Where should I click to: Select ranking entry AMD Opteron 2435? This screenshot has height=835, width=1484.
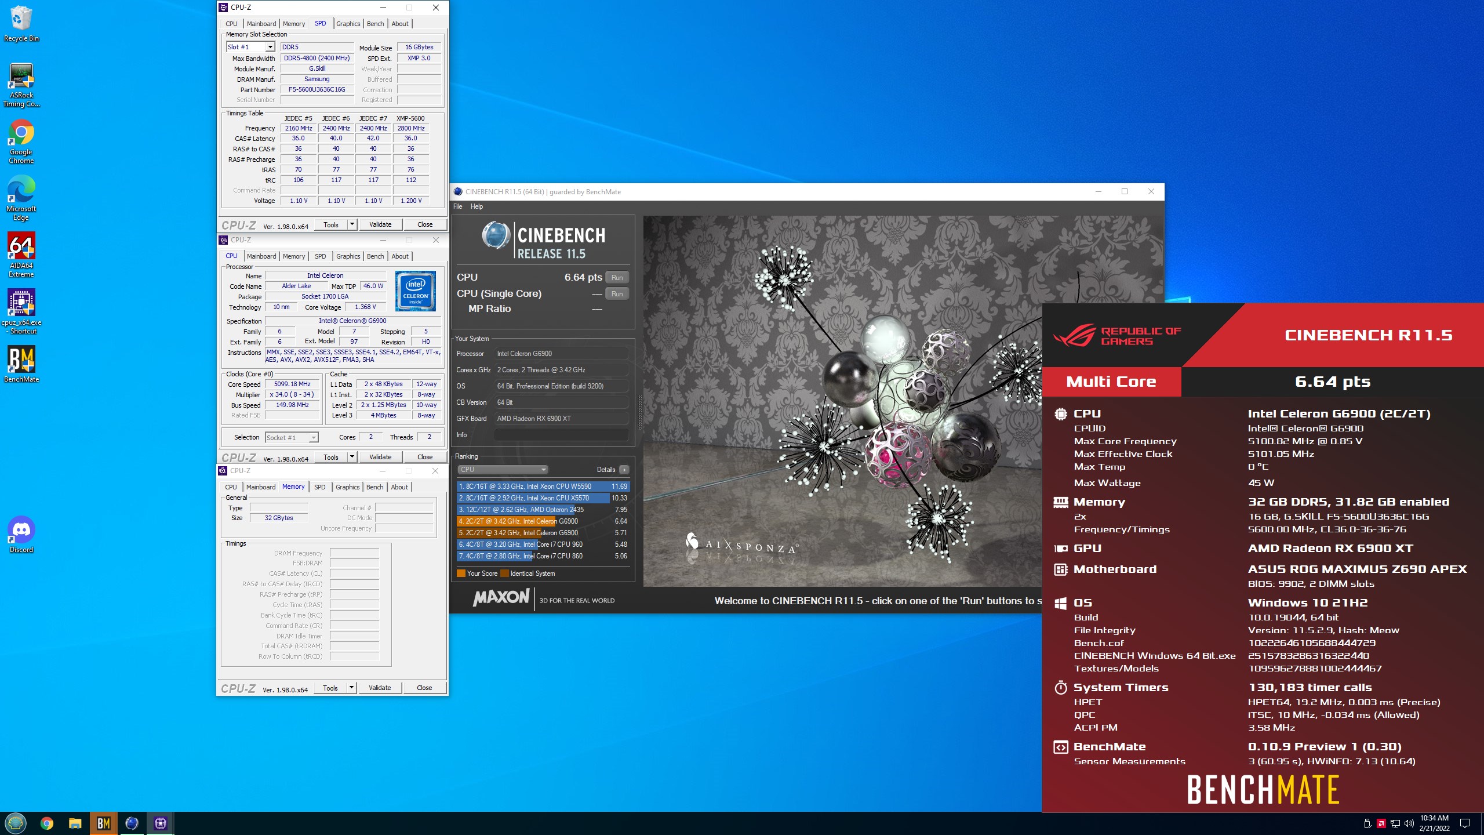click(x=543, y=510)
